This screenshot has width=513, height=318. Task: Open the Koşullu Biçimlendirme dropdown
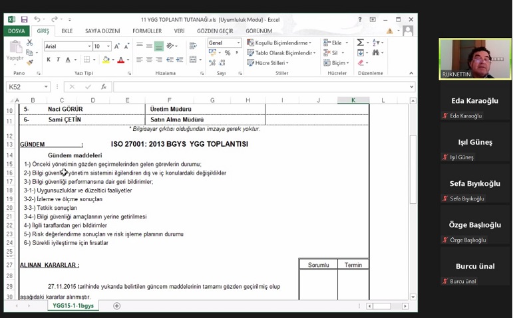[x=279, y=43]
